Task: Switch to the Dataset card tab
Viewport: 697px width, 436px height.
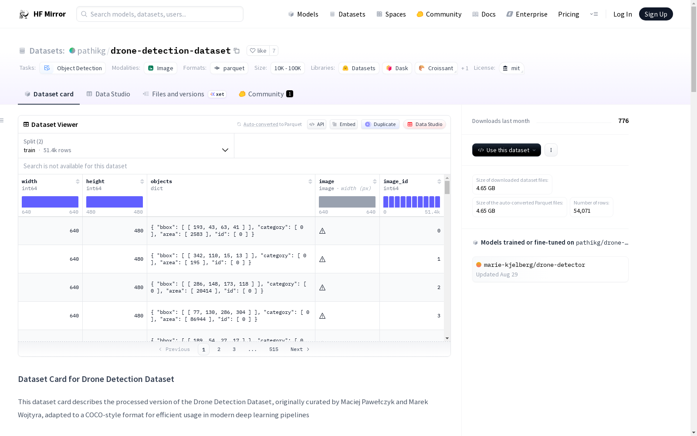Action: click(49, 94)
